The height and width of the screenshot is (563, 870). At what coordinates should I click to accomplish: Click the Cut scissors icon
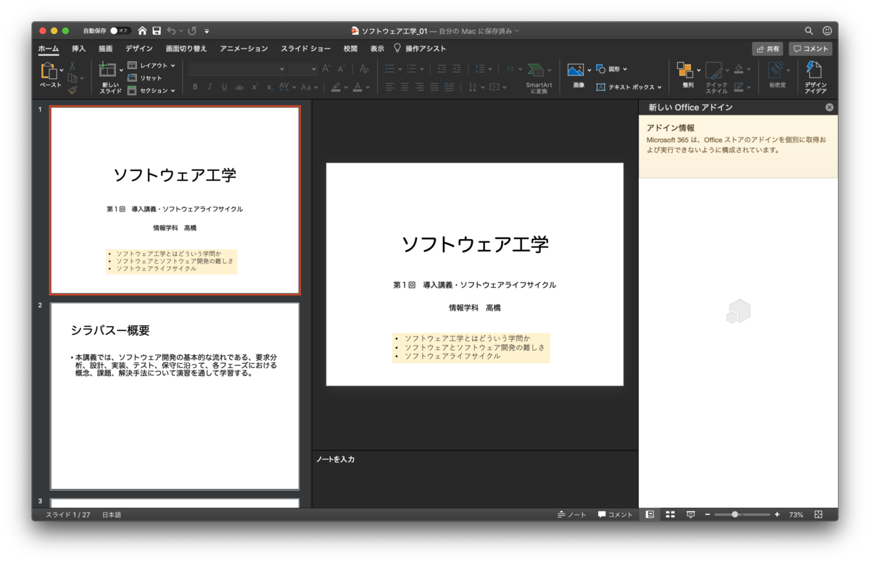(72, 67)
